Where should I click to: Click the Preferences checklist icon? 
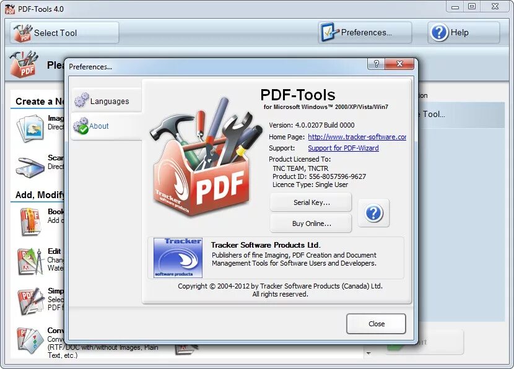pyautogui.click(x=329, y=32)
